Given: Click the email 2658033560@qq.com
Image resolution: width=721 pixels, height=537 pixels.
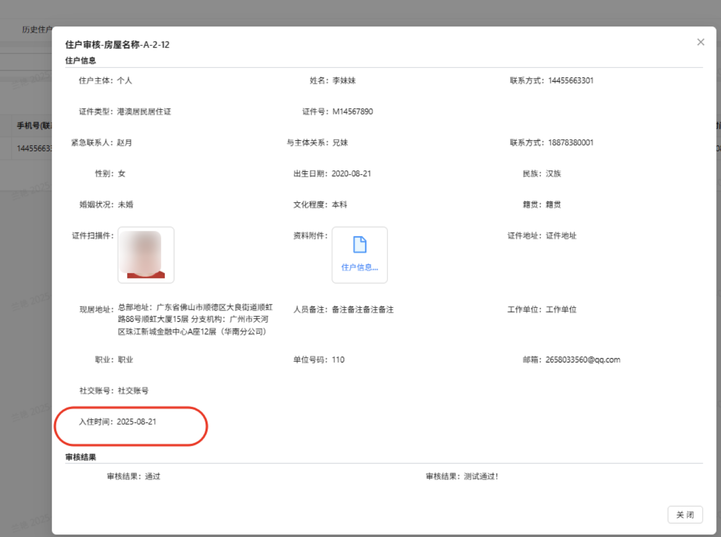Looking at the screenshot, I should (582, 360).
